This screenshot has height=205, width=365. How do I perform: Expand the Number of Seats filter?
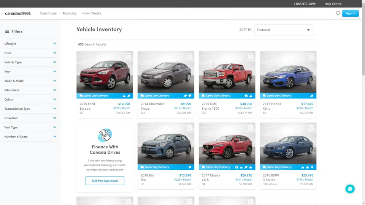[x=30, y=136]
